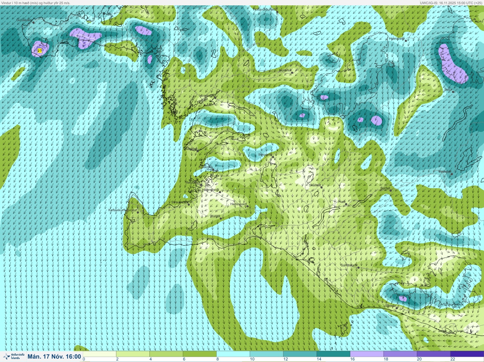Select the 14–16 m/s legend color
The image size is (484, 362).
pos(333,354)
